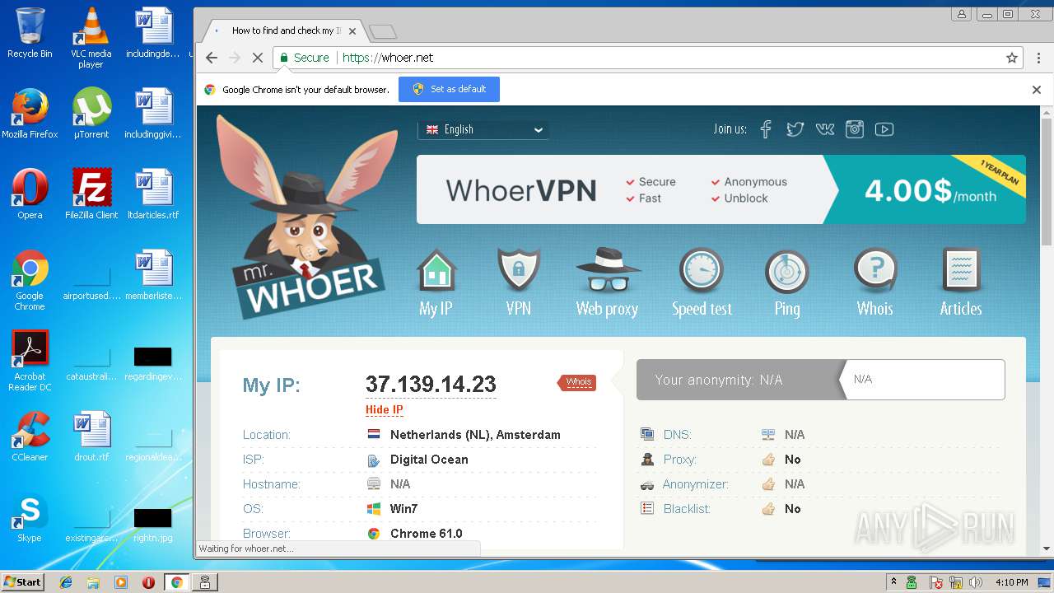Click the Chrome 61.0 browser value
The image size is (1054, 593).
427,534
